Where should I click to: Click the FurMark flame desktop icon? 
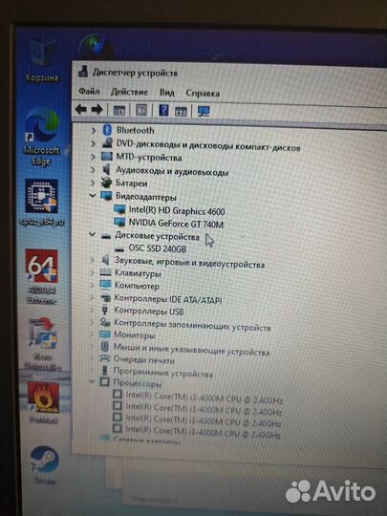click(x=44, y=402)
